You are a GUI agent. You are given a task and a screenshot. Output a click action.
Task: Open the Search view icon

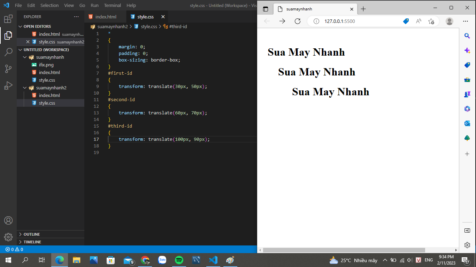coord(8,52)
